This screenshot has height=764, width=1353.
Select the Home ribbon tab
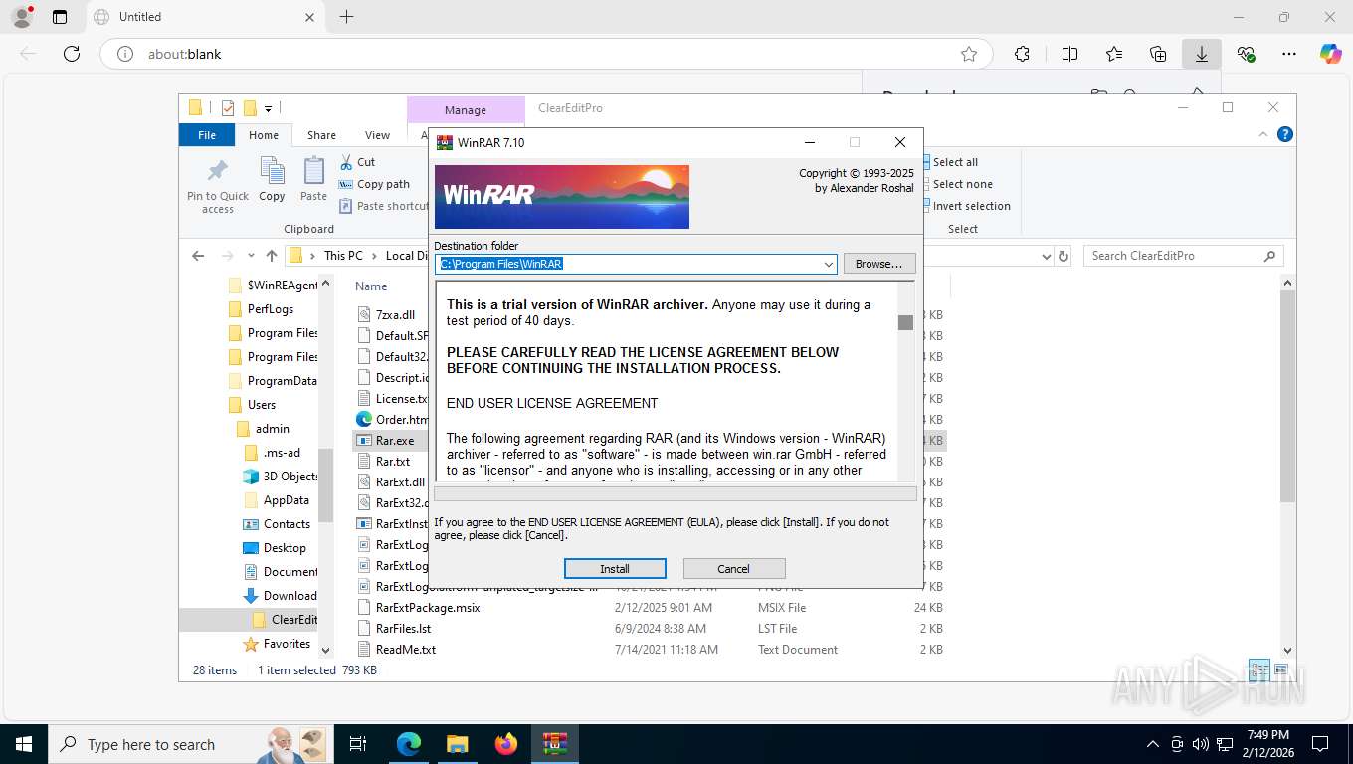click(264, 135)
